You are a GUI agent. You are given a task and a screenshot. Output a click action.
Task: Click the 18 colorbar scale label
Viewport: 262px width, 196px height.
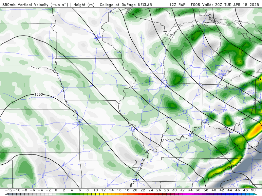(127, 190)
